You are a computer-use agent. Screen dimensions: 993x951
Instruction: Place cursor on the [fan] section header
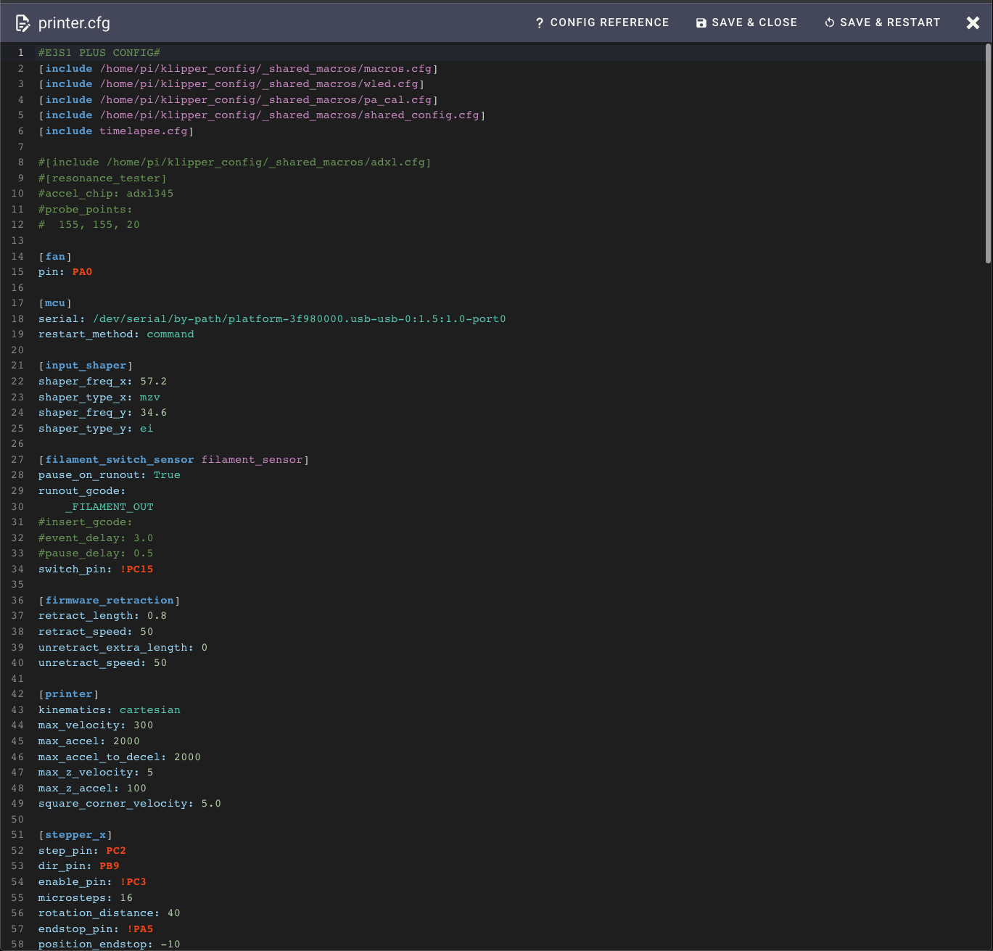point(55,256)
